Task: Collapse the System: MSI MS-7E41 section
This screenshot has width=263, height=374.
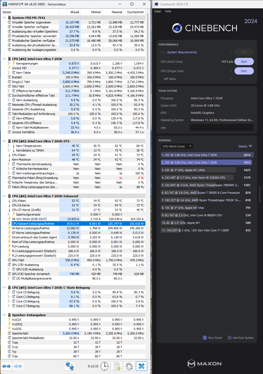Action: tap(4, 17)
